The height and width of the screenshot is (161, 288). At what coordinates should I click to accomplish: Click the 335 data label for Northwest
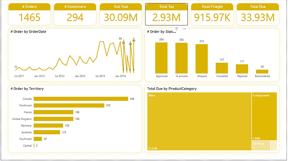[x=108, y=105]
